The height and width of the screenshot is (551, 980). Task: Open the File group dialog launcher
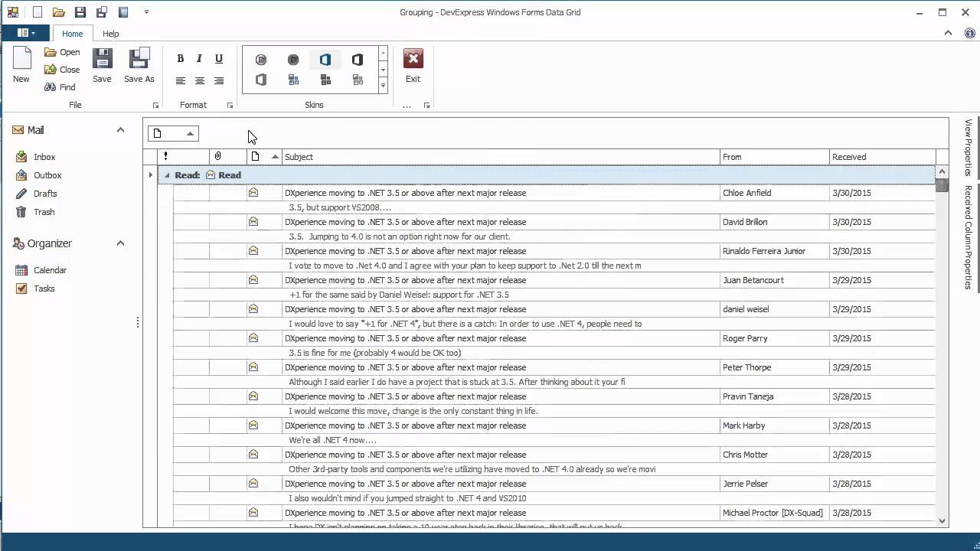point(156,106)
